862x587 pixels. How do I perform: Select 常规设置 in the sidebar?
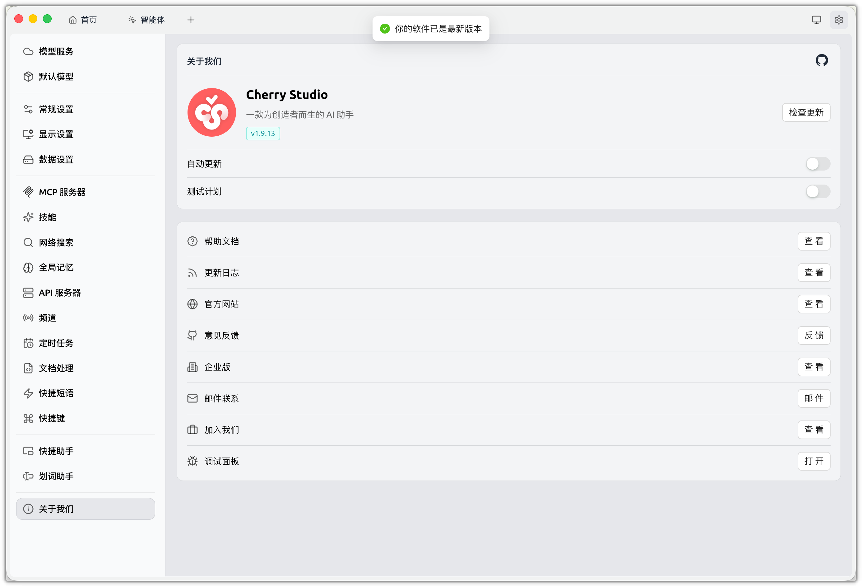point(86,109)
